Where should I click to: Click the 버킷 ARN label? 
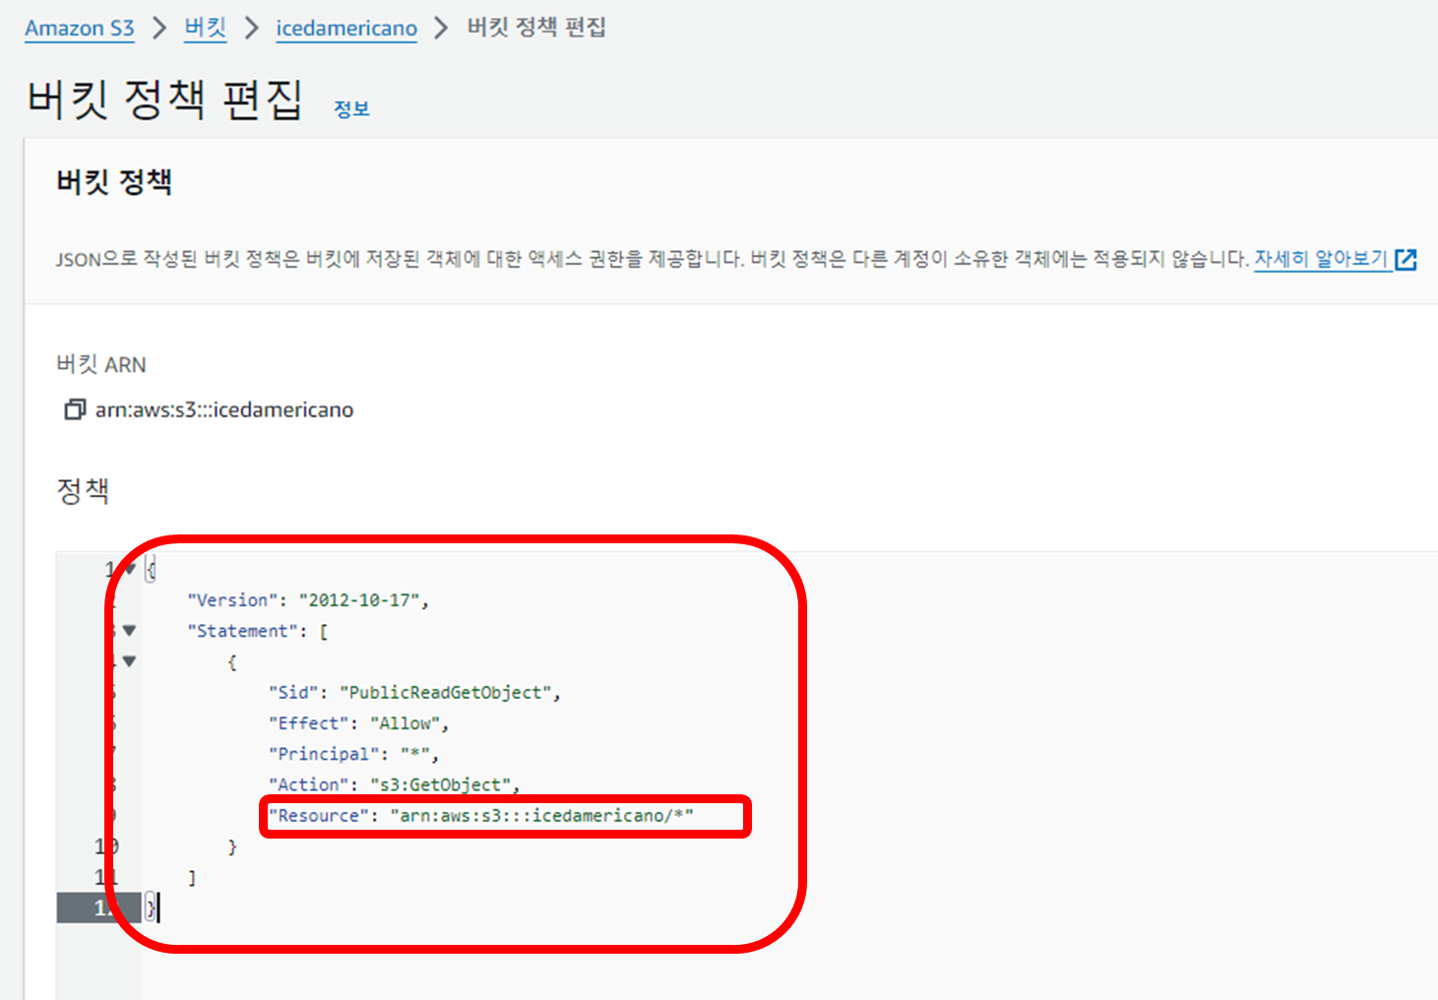(x=101, y=364)
